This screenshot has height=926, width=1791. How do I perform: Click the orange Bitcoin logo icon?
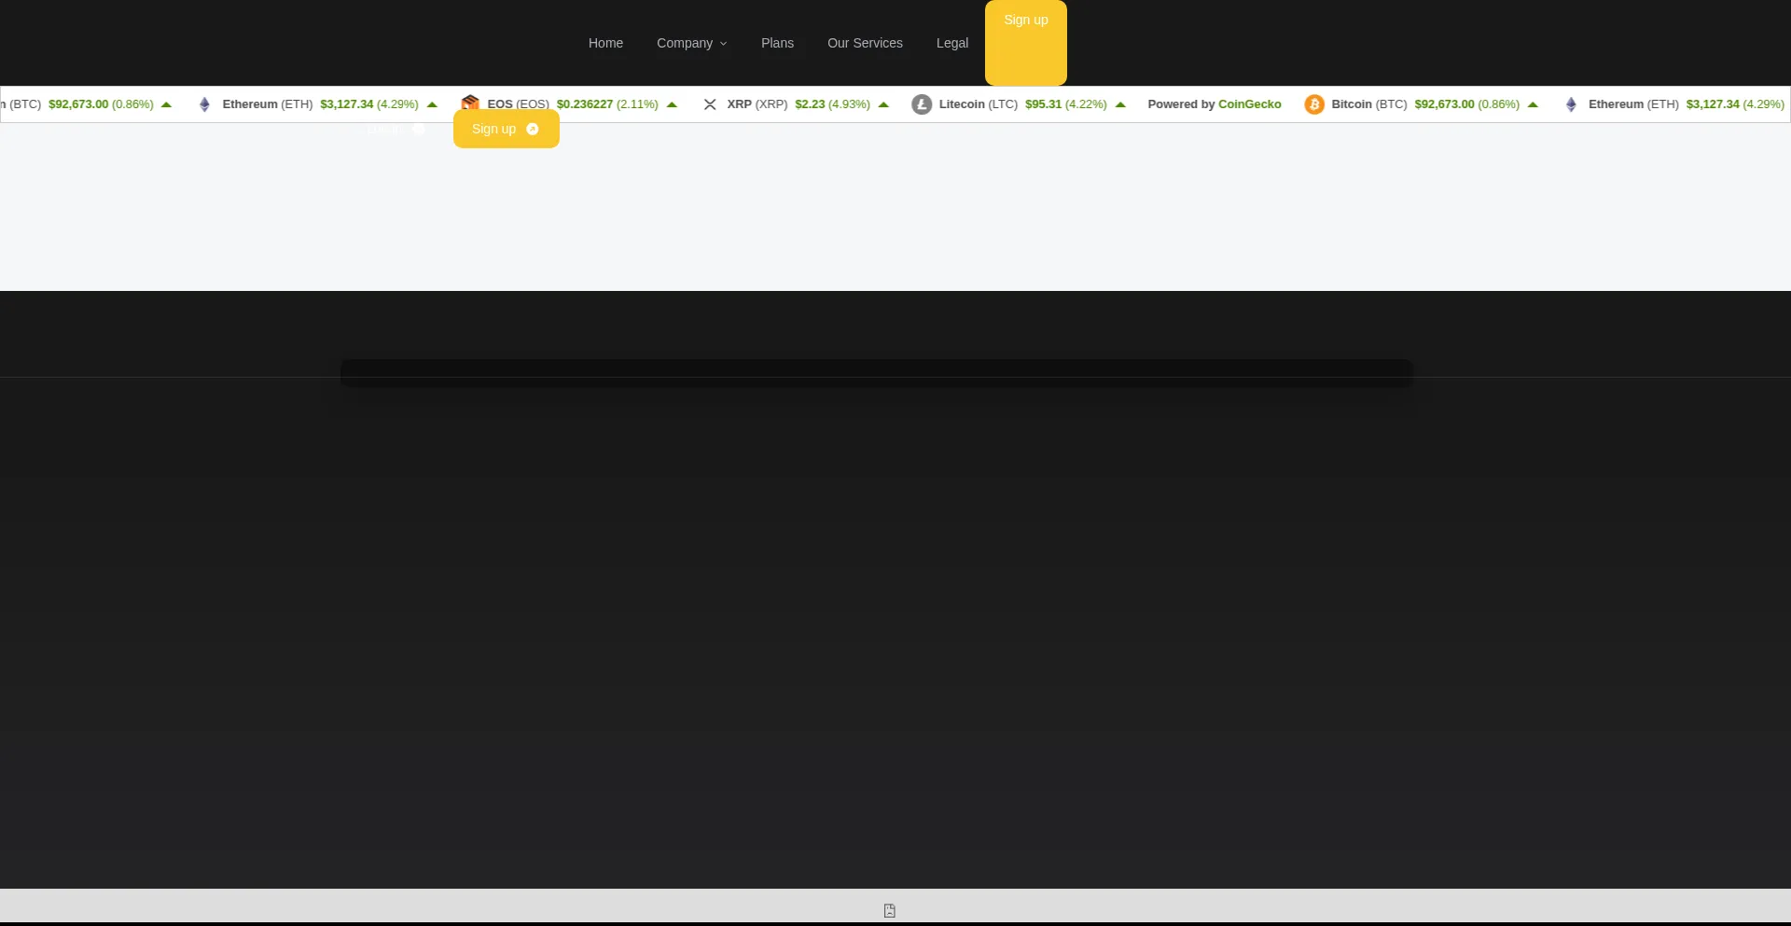click(1314, 104)
